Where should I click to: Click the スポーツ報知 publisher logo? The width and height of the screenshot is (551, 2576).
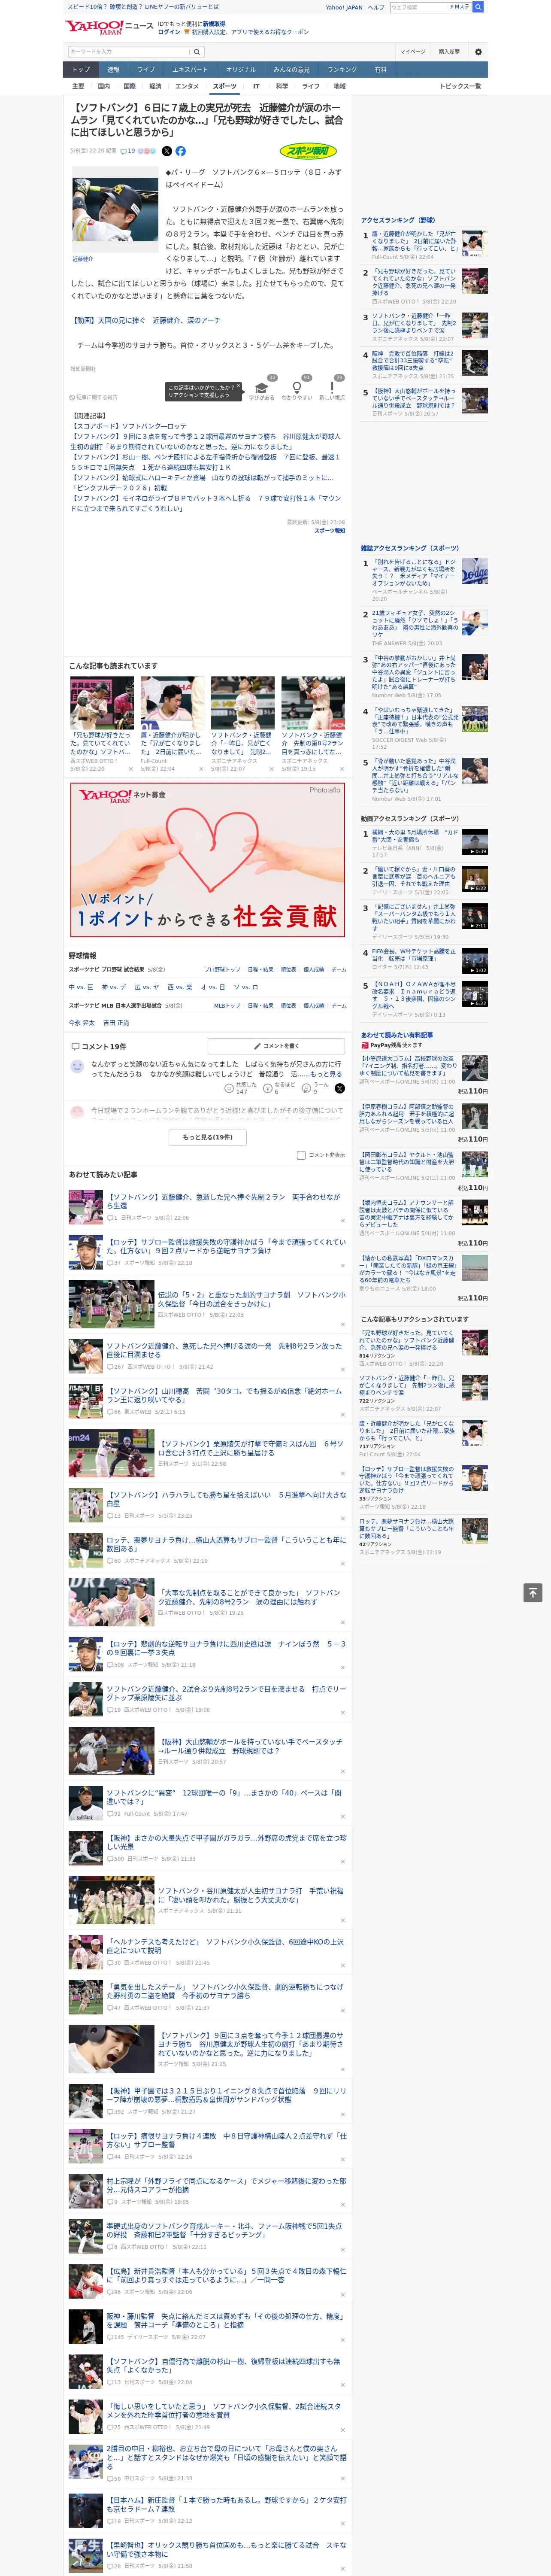click(309, 151)
